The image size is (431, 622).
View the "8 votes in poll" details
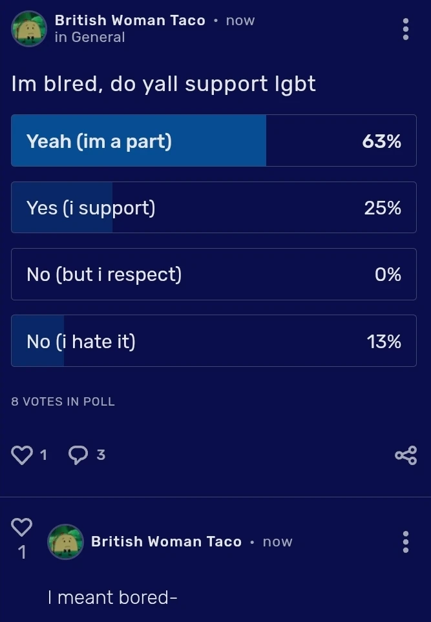coord(63,401)
